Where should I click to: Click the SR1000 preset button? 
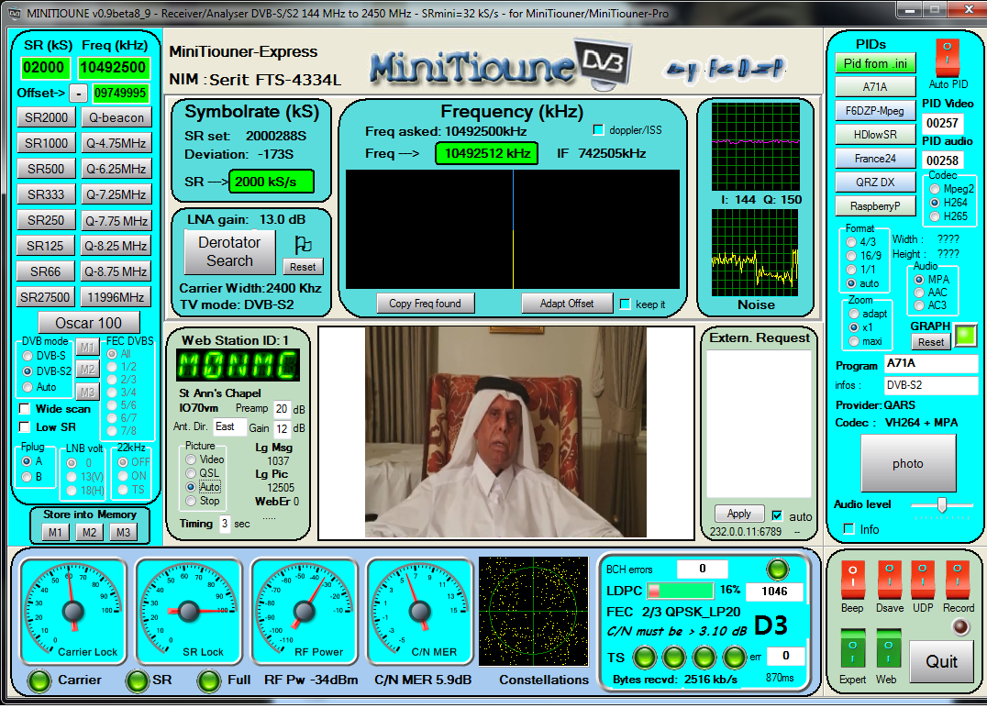click(46, 143)
